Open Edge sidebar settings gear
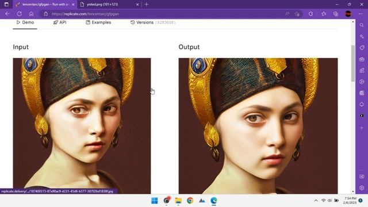Screen dimensions: 368x207 tap(362, 188)
